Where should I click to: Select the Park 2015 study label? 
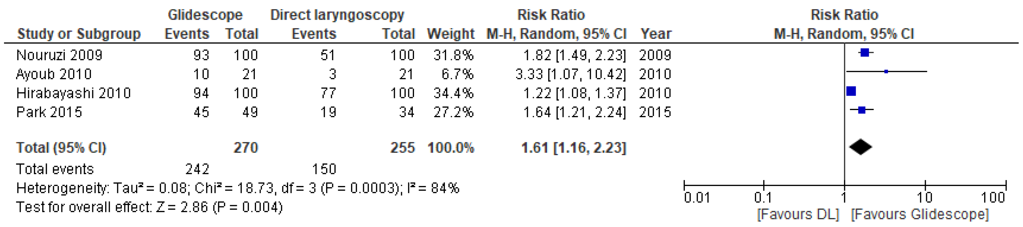coord(49,112)
